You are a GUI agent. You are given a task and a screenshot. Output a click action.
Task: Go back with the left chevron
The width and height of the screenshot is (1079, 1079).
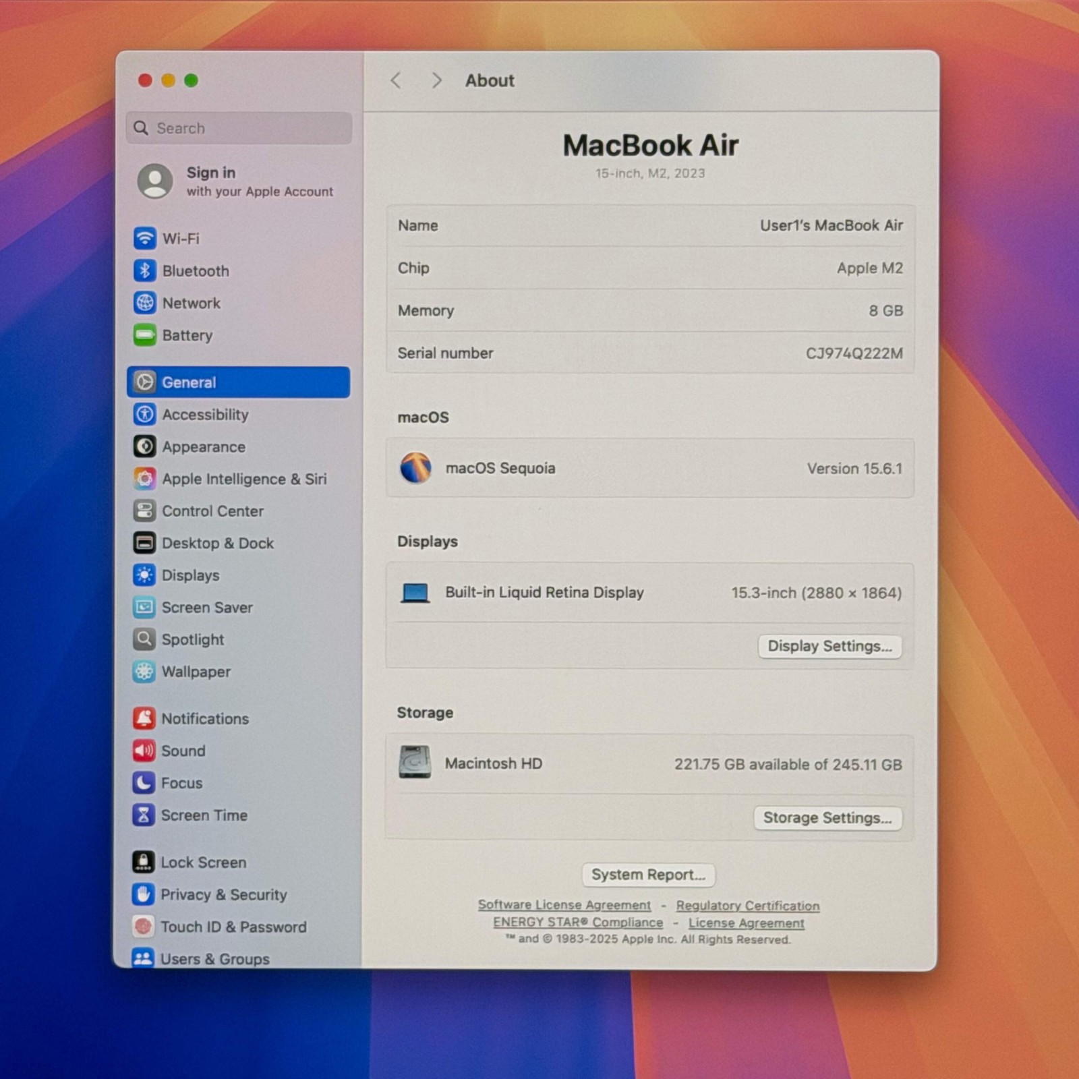[x=396, y=81]
